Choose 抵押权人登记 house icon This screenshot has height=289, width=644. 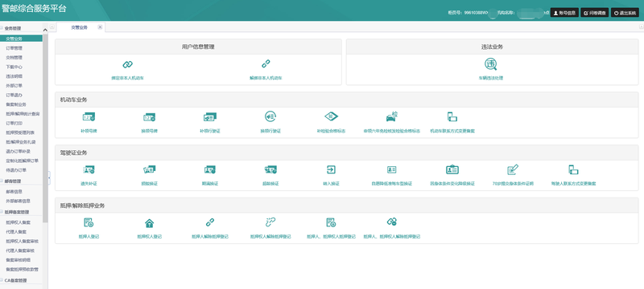tap(149, 223)
